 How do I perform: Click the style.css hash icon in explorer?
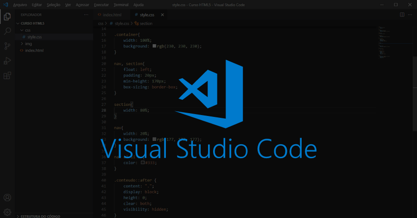24,37
